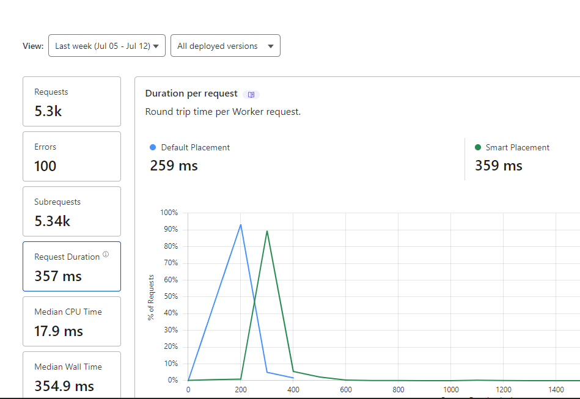Image resolution: width=580 pixels, height=399 pixels.
Task: Click the deployed versions dropdown arrow
Action: (x=271, y=46)
